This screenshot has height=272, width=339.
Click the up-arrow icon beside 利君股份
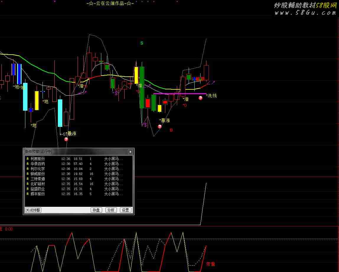(x=28, y=159)
